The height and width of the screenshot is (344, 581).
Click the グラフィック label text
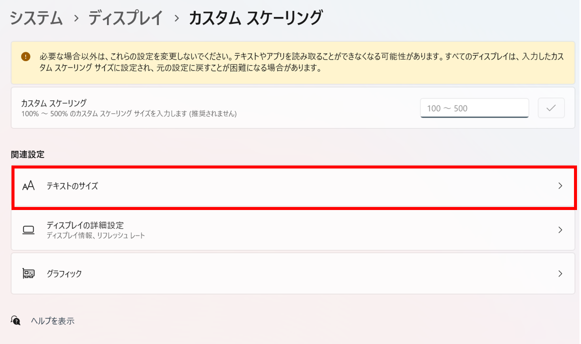(x=64, y=273)
